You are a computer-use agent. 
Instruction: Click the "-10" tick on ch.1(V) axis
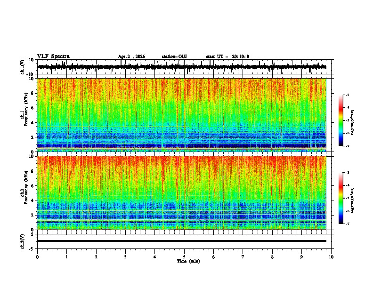point(31,74)
